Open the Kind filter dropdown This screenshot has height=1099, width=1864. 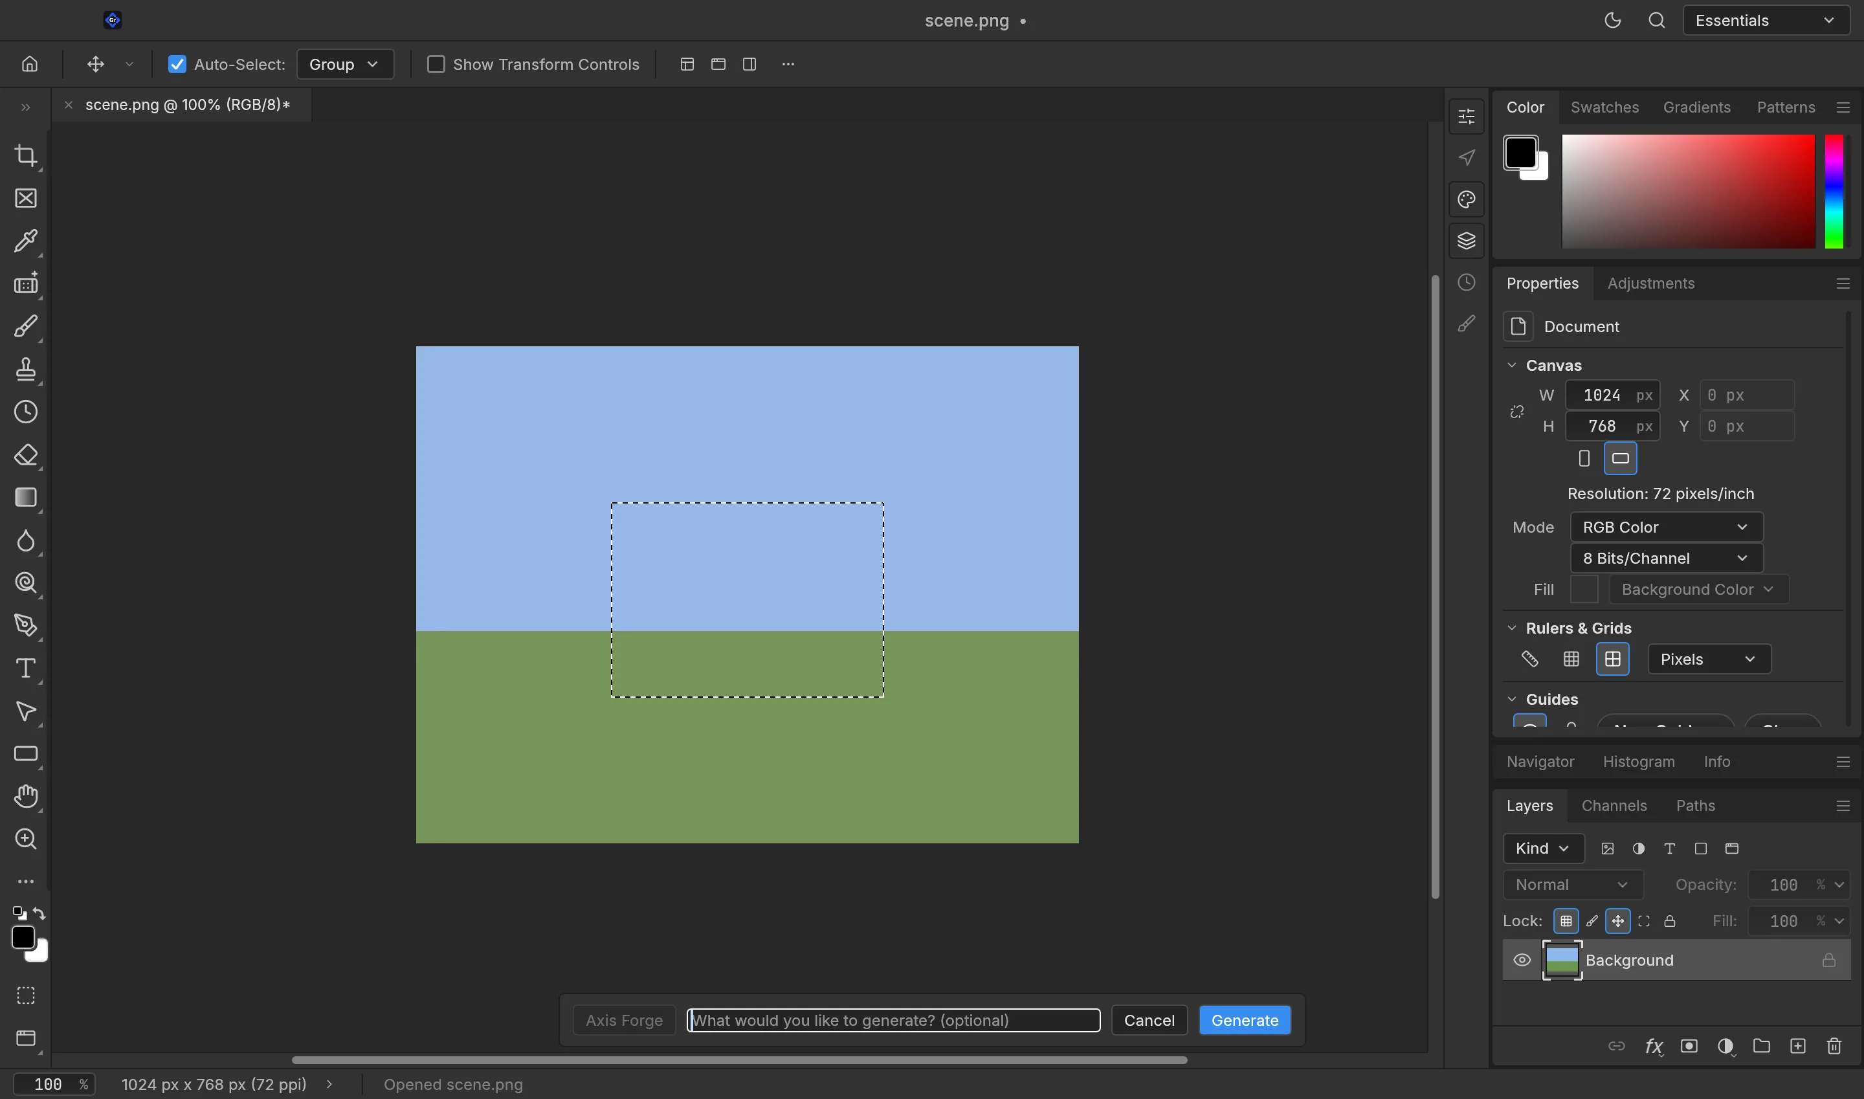(1544, 849)
